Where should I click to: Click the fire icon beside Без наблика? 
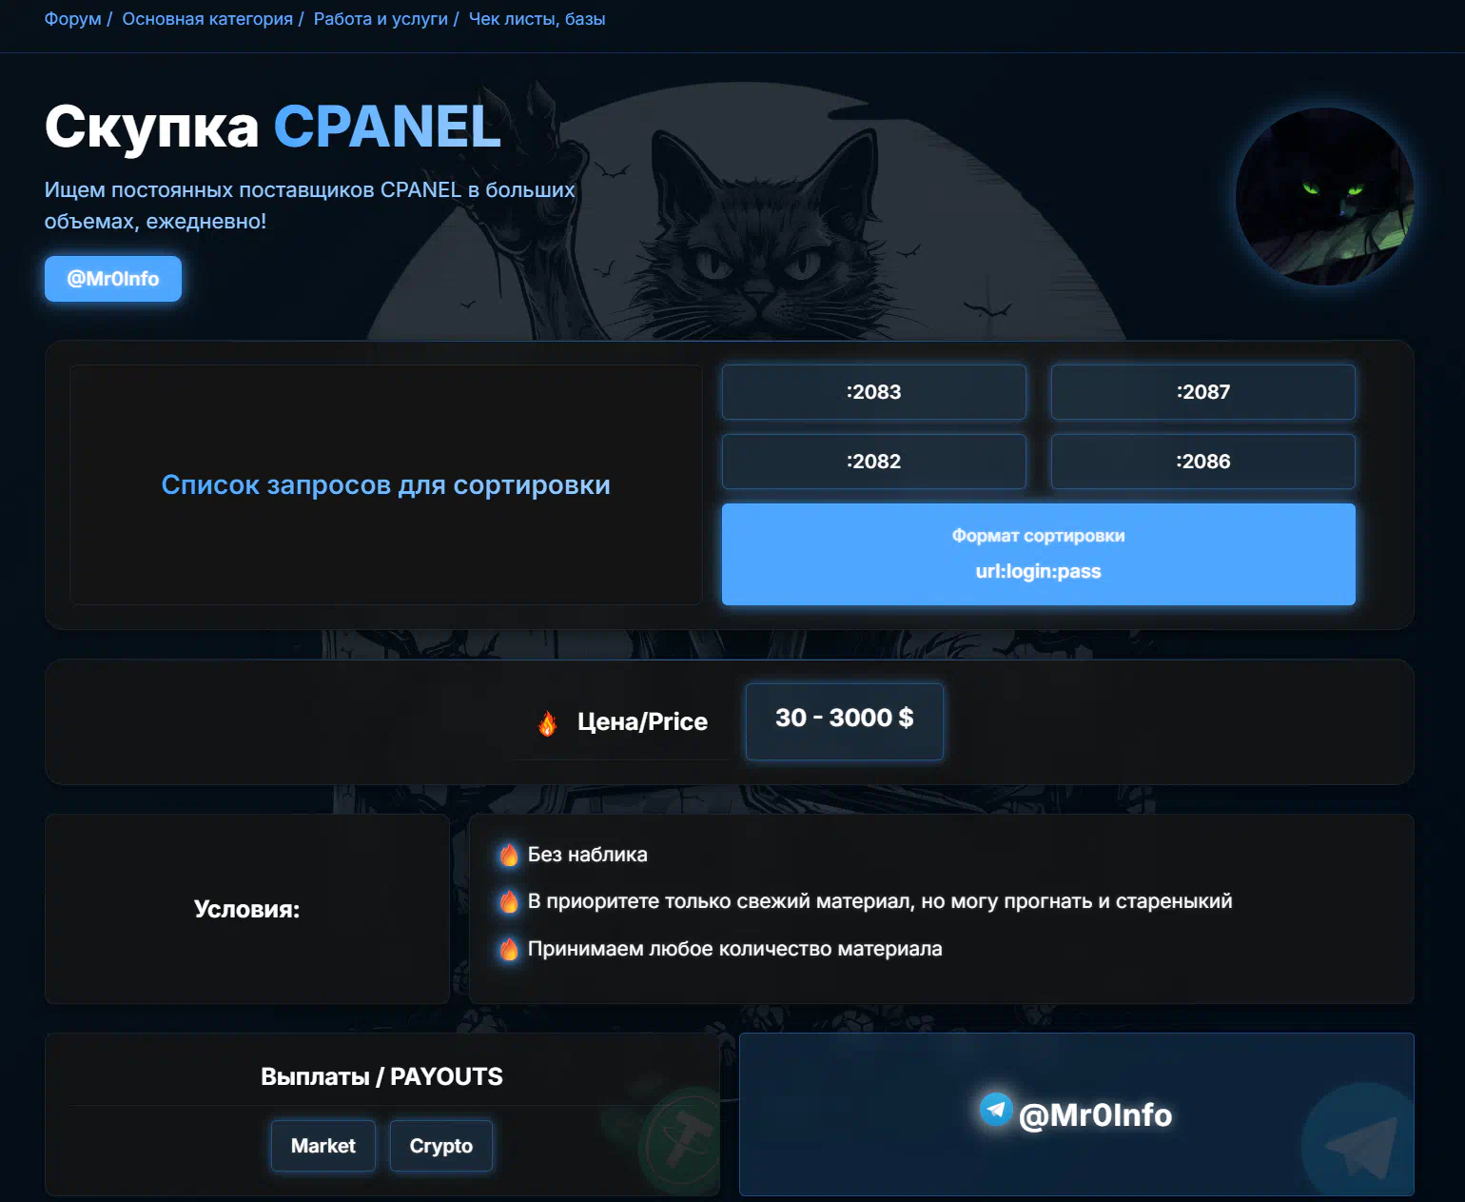(x=509, y=855)
